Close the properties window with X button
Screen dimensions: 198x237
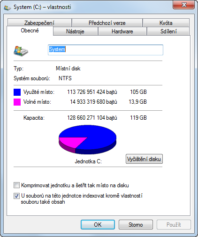184,5
